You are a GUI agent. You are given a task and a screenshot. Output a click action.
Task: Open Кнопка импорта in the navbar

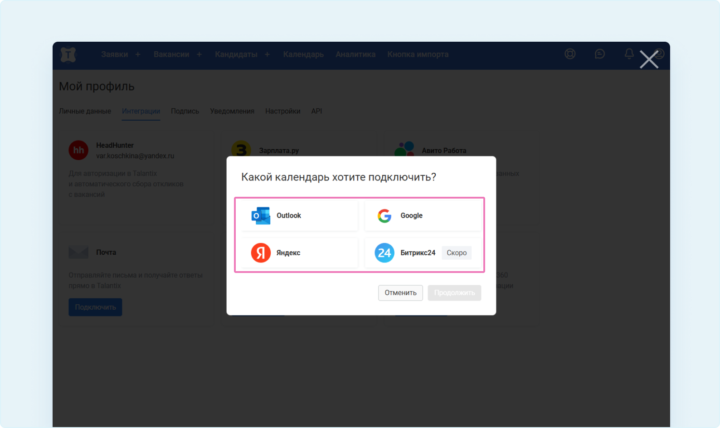[418, 54]
